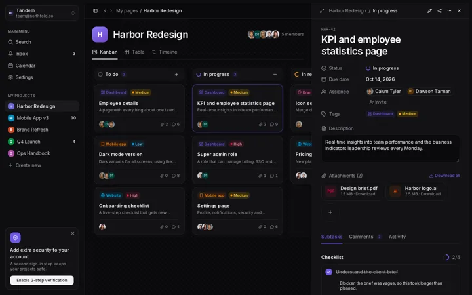This screenshot has height=295, width=472.
Task: Open the Onboarding checklist card
Action: tap(139, 211)
